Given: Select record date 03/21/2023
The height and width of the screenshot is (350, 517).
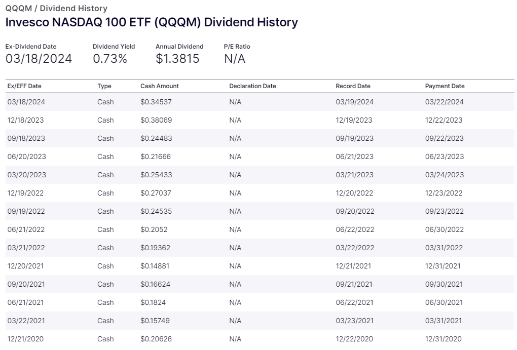Looking at the screenshot, I should click(x=354, y=175).
